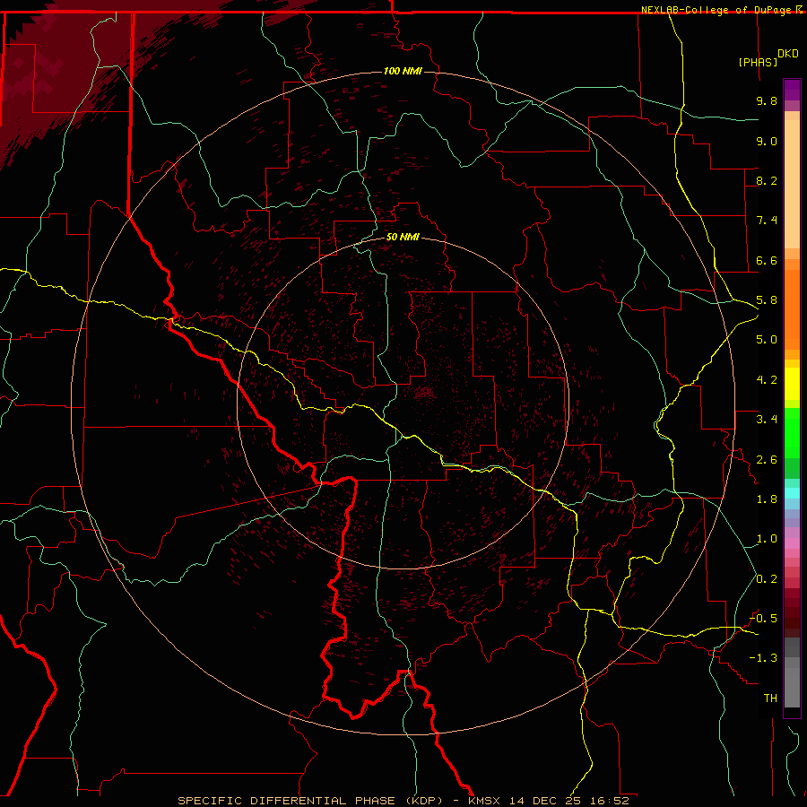Click the -0.5 legend value
Viewport: 807px width, 807px height.
click(763, 619)
